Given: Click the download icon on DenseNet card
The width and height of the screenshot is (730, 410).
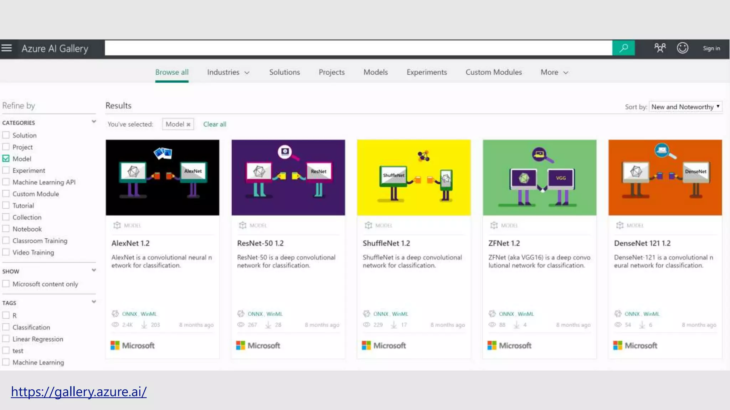Looking at the screenshot, I should tap(642, 325).
